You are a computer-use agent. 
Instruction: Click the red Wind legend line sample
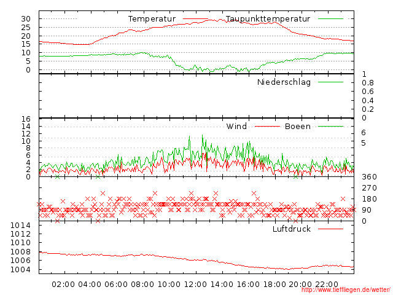(x=267, y=127)
